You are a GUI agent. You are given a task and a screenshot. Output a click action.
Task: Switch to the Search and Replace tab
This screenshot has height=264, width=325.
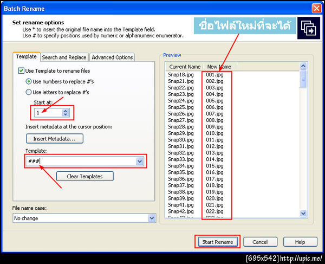[x=64, y=57]
